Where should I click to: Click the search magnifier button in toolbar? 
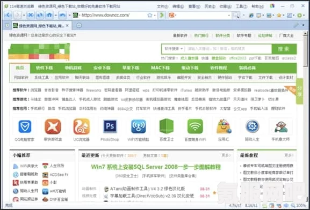236,15
